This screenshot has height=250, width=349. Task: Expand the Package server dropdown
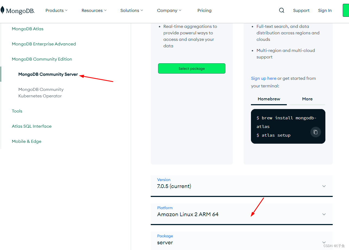coord(242,241)
